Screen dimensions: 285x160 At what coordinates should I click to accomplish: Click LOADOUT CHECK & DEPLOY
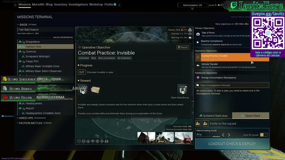pos(232,144)
